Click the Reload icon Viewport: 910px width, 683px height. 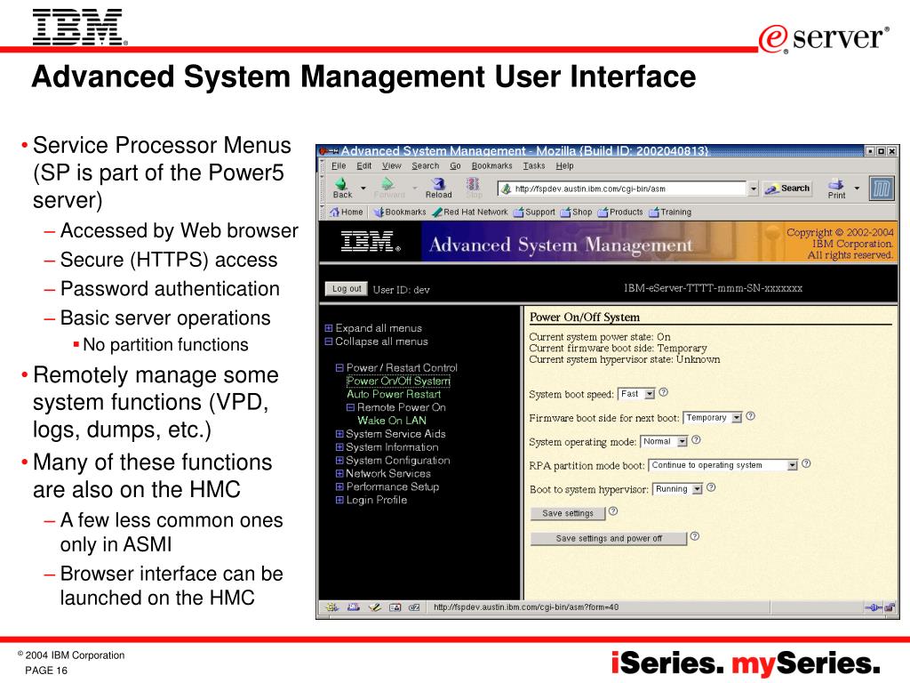coord(439,184)
